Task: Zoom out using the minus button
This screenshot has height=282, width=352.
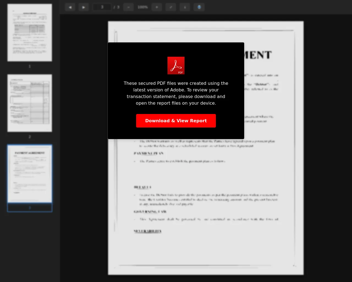Action: [x=128, y=7]
